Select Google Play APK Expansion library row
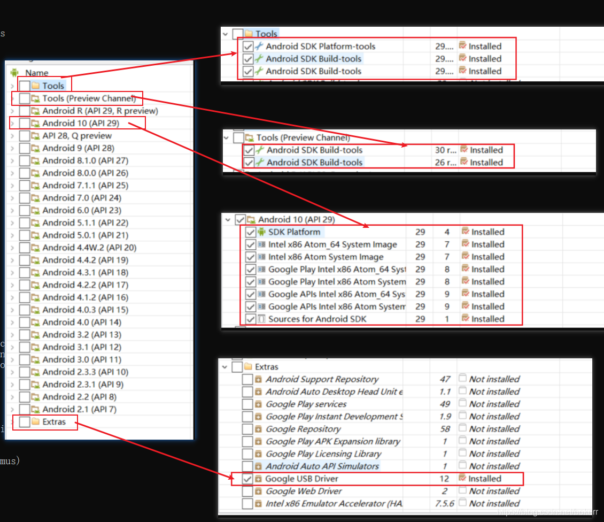Viewport: 604px width, 522px height. pos(405,441)
